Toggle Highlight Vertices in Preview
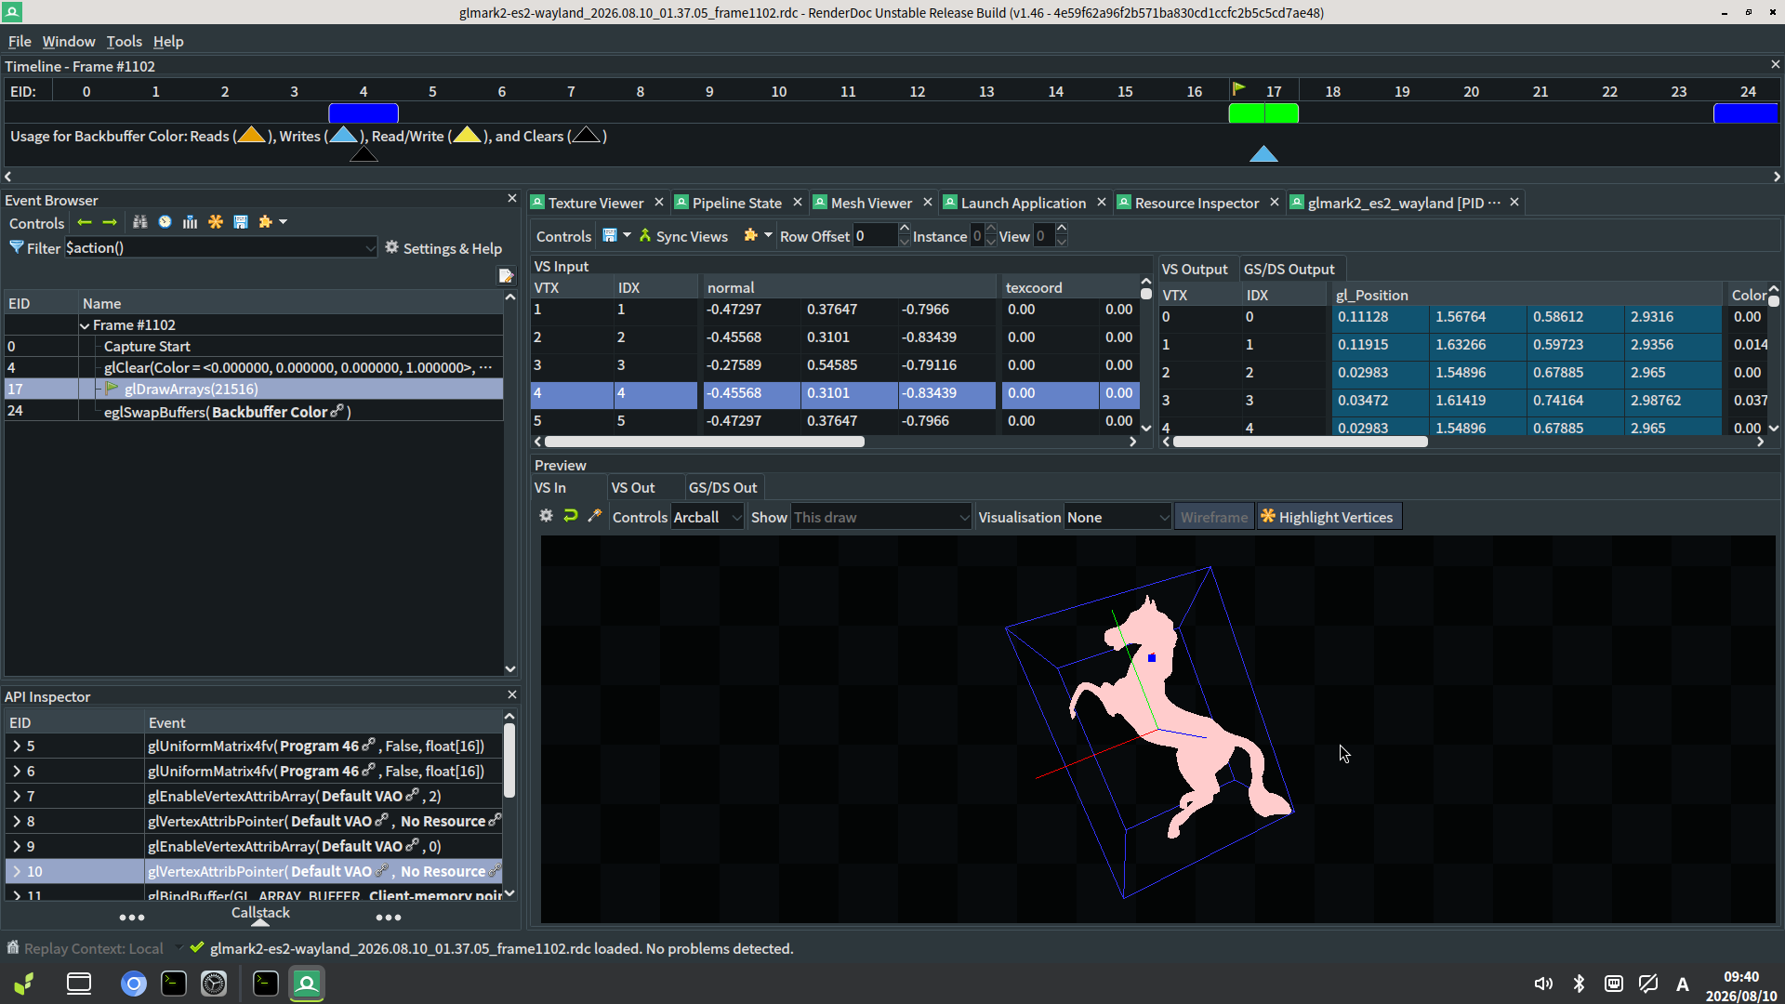1785x1004 pixels. point(1328,517)
